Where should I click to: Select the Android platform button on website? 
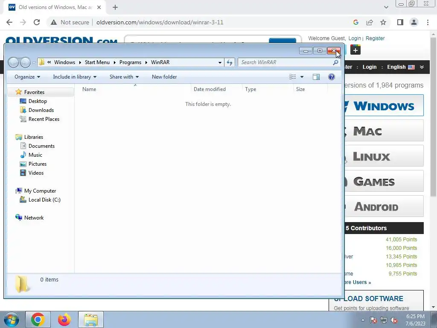(x=384, y=206)
